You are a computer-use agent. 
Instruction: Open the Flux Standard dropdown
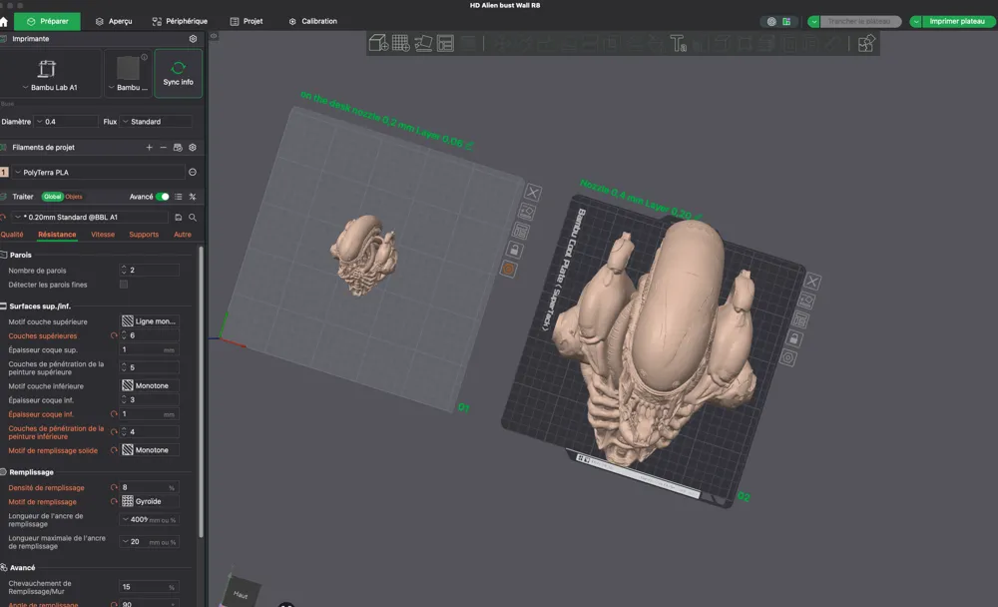(156, 122)
